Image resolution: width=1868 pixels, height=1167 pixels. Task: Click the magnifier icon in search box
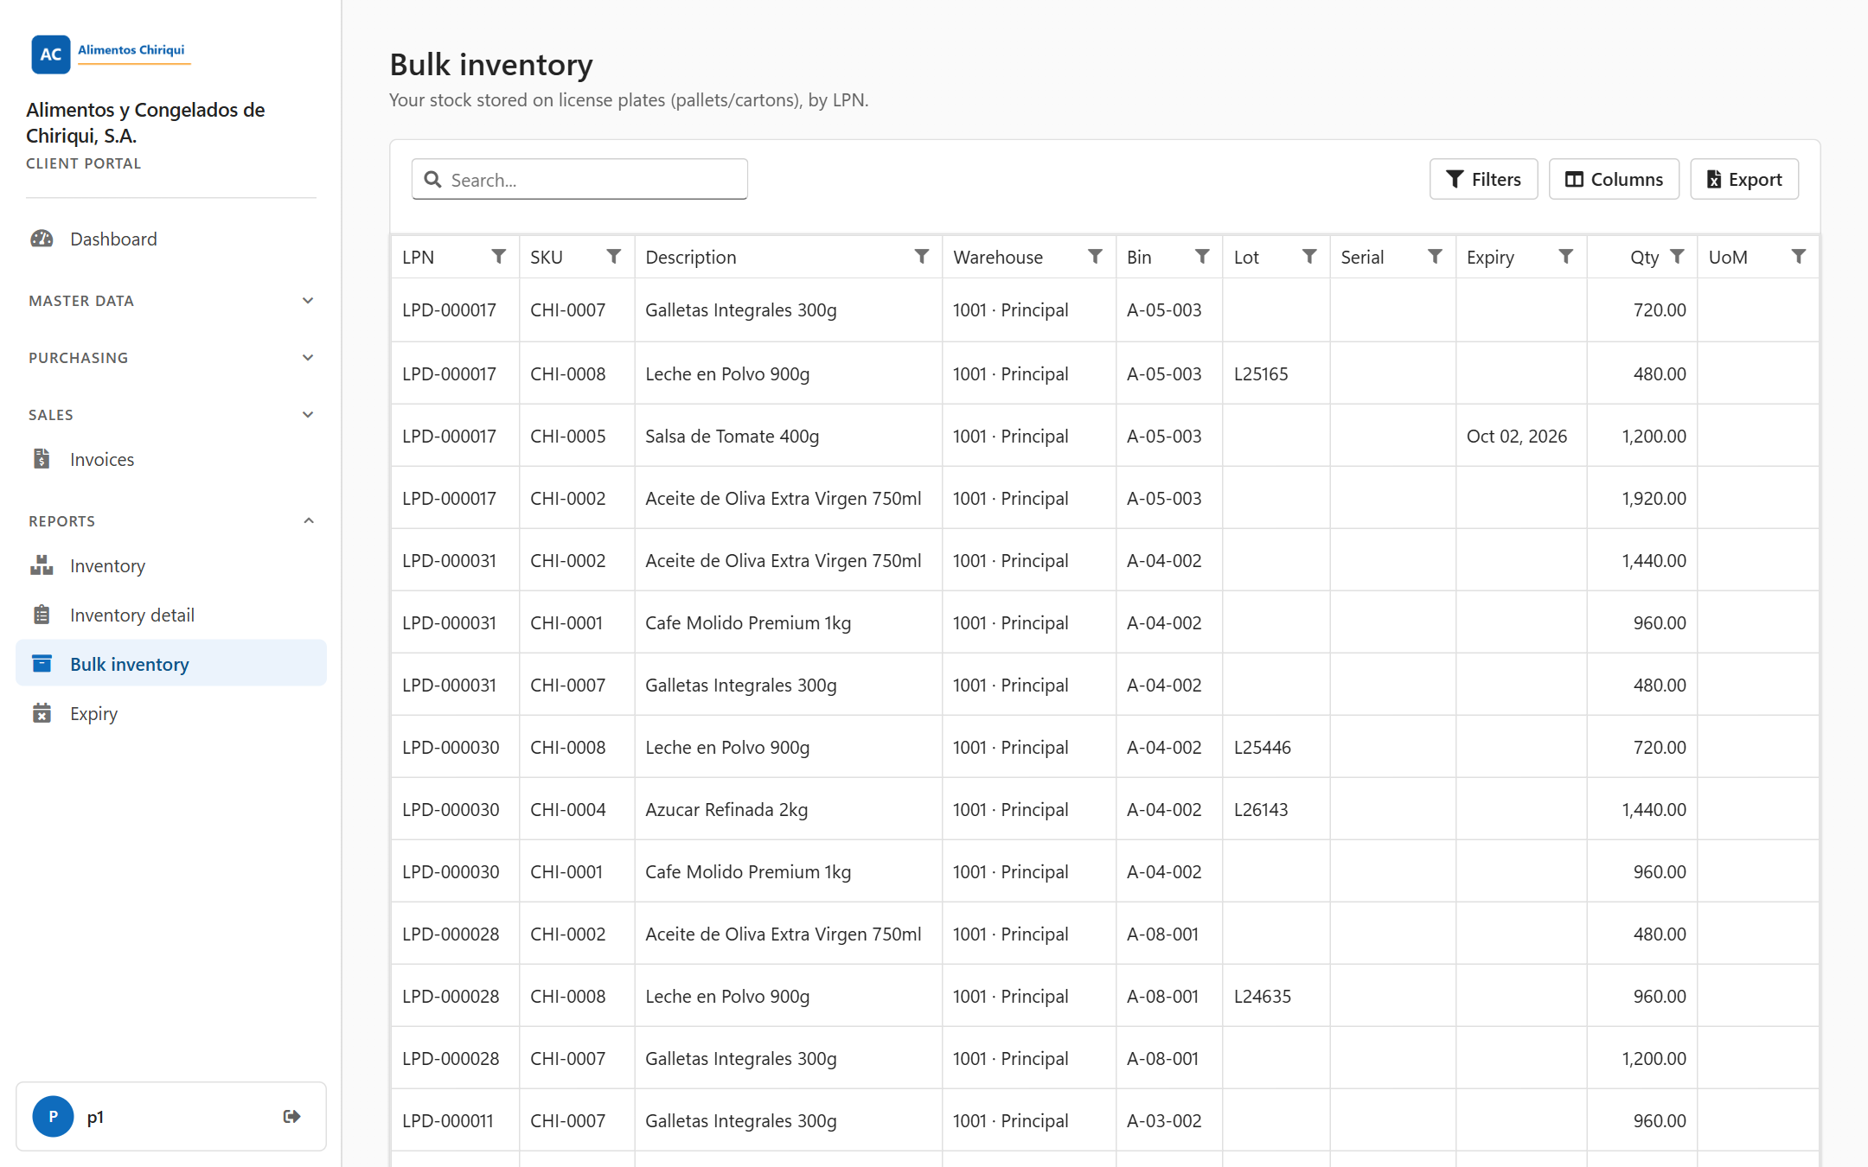point(433,180)
